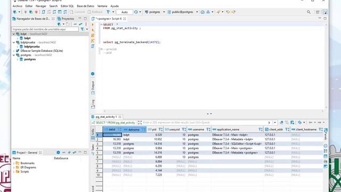Click the execute SQL statement arrow icon
Screen dimensions: 341x192
click(93, 25)
